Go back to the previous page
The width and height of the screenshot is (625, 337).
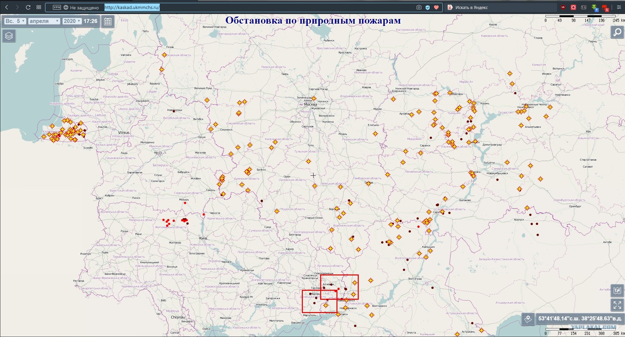(7, 7)
